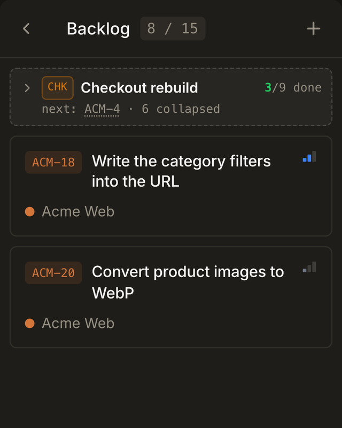Viewport: 342px width, 428px height.
Task: Expand the Checkout rebuild group chevron
Action: point(27,88)
